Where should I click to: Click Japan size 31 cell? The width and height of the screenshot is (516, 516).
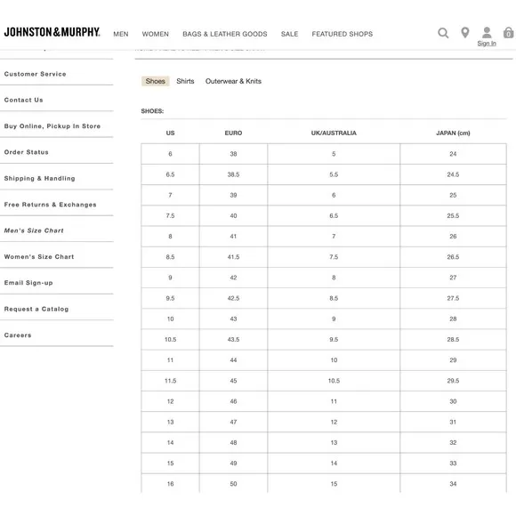(453, 422)
